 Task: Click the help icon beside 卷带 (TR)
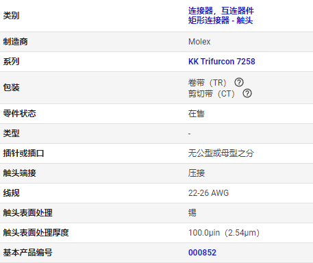click(x=239, y=82)
